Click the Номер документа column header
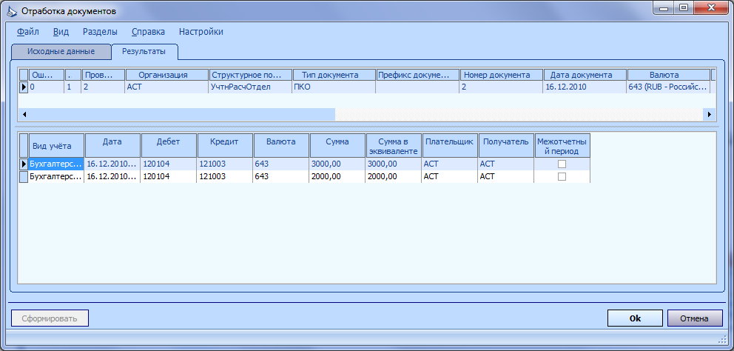Image resolution: width=734 pixels, height=351 pixels. click(x=501, y=75)
